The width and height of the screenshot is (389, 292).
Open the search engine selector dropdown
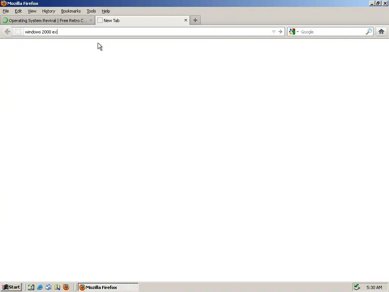294,32
